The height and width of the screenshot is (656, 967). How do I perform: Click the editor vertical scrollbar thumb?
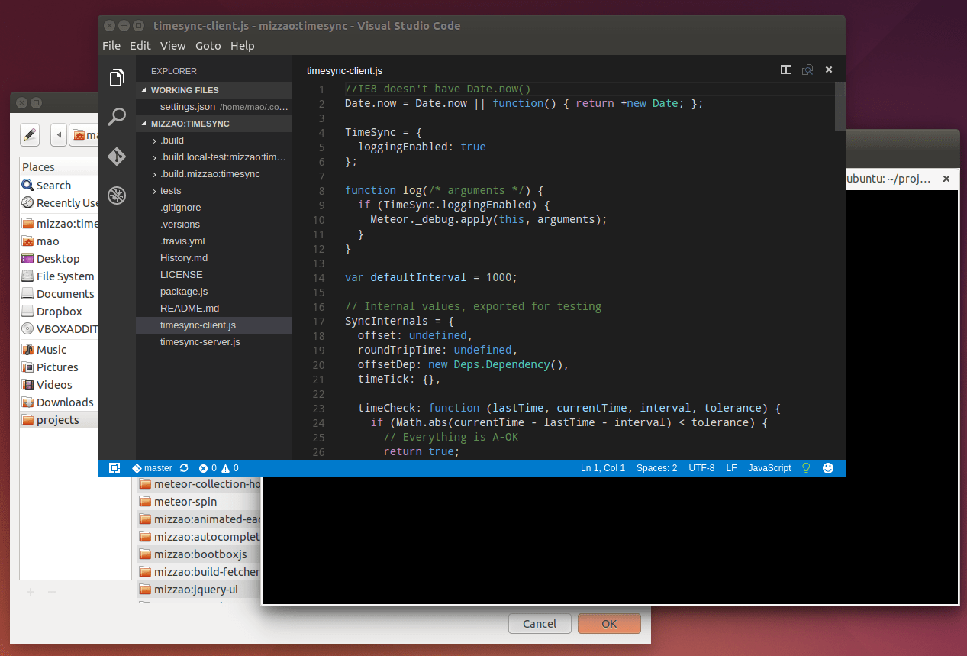(x=840, y=106)
